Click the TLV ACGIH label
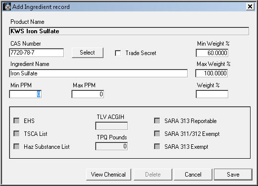258x186 pixels. [x=110, y=117]
